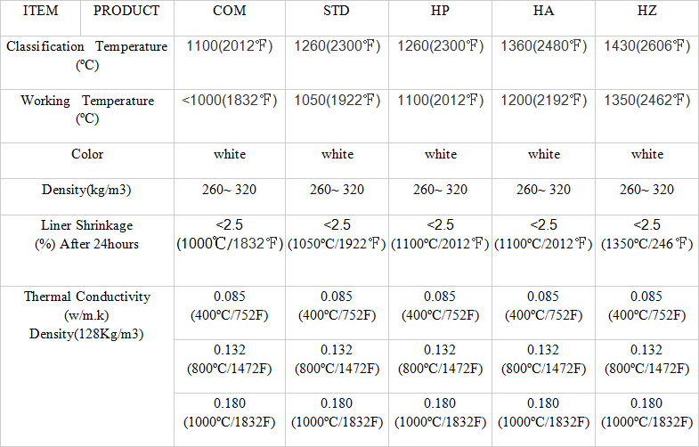Click the 1050(1922℉) STD working temperature
The height and width of the screenshot is (447, 699).
[x=337, y=101]
